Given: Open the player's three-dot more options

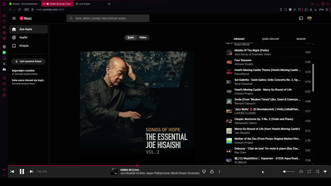Looking at the screenshot, I should (x=219, y=172).
